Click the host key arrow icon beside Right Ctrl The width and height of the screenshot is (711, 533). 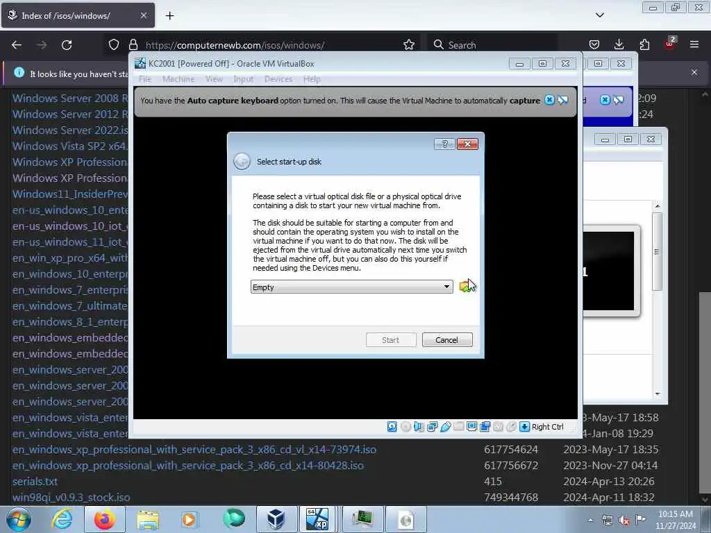coord(525,427)
